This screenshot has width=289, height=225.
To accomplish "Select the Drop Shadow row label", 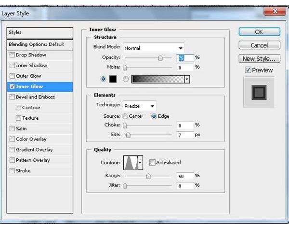I will point(31,55).
